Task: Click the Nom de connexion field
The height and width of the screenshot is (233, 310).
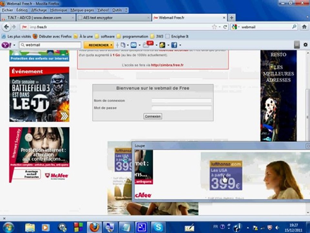Action: tap(181, 100)
